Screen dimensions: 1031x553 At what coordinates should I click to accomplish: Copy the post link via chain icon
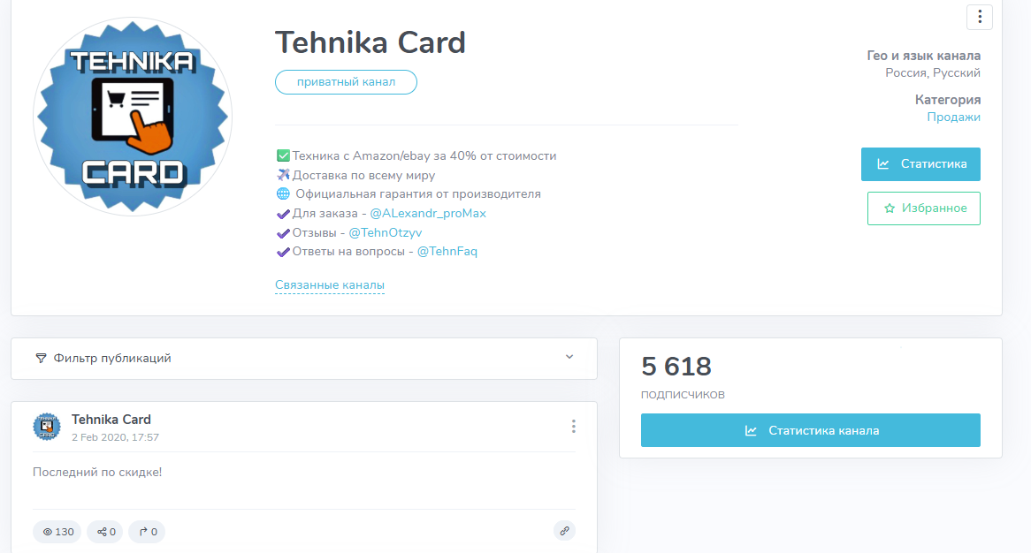pos(564,531)
